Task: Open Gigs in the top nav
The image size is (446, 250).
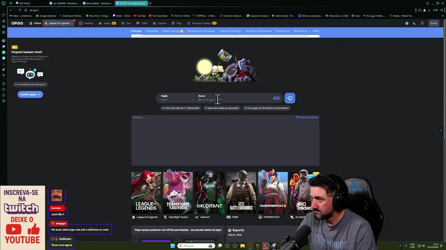Action: coord(177,23)
